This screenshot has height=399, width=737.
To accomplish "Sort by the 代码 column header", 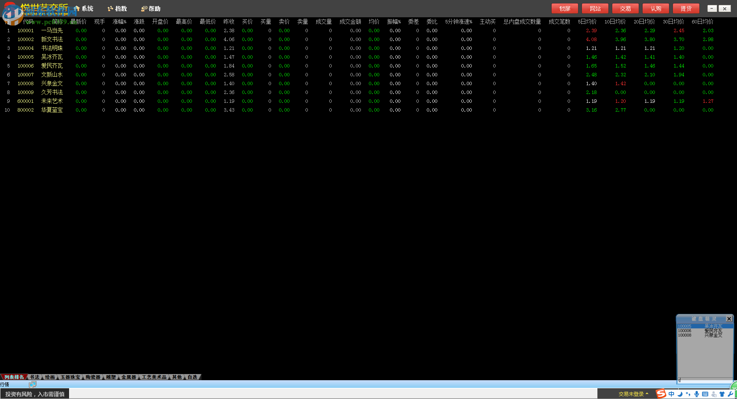I will (x=28, y=22).
